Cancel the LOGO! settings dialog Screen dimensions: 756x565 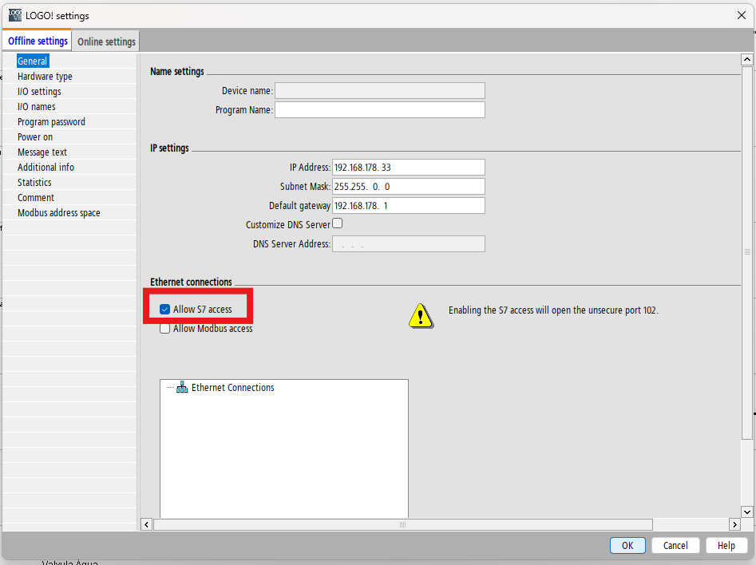click(x=675, y=545)
